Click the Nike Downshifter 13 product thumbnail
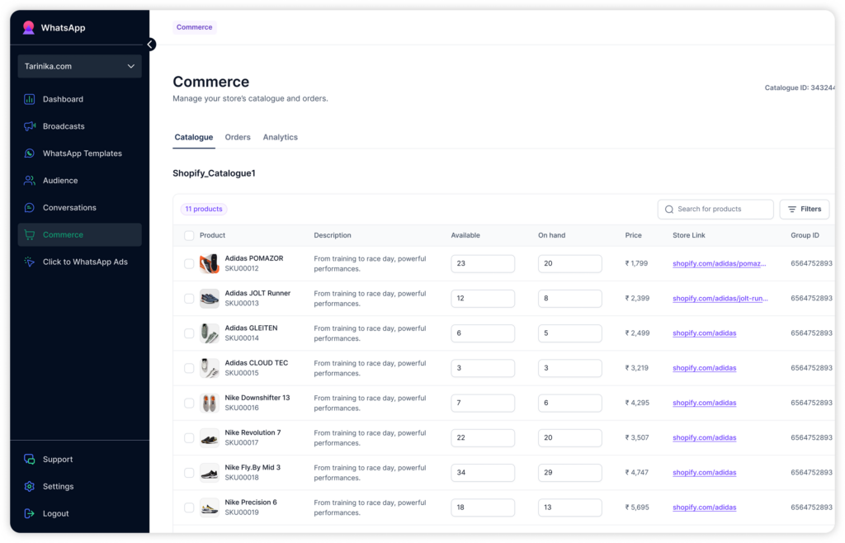 pos(209,403)
